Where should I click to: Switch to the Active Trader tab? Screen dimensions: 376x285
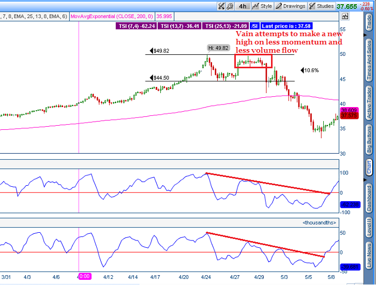point(369,103)
